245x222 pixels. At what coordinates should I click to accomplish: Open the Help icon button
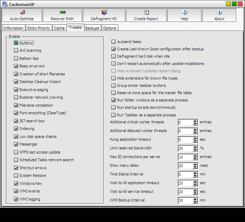184,15
